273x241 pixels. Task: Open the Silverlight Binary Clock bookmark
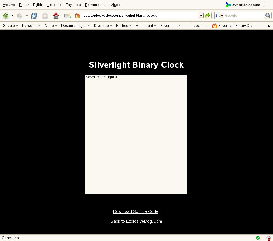233,26
